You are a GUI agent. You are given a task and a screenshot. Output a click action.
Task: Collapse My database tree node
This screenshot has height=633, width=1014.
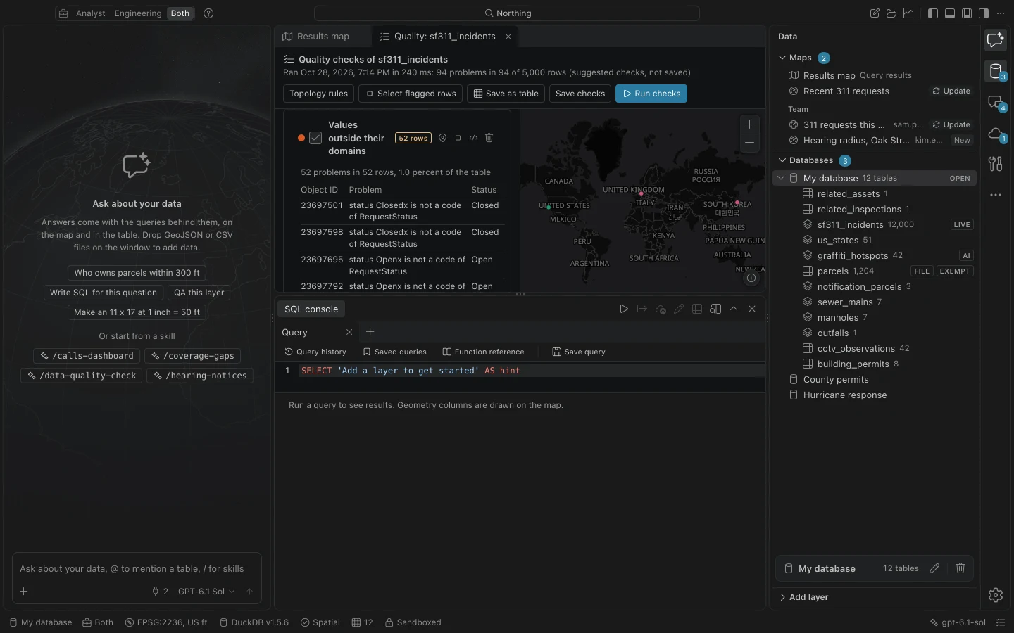(x=781, y=179)
